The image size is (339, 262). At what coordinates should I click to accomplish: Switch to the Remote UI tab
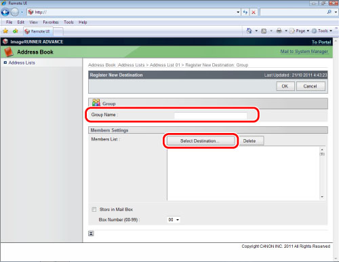[x=38, y=31]
